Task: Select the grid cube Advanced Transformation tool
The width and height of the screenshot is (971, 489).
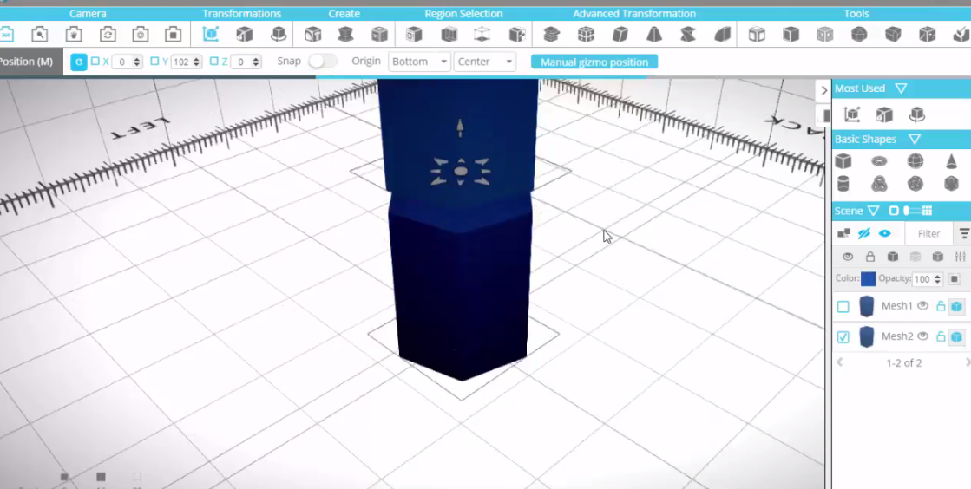Action: [x=586, y=34]
